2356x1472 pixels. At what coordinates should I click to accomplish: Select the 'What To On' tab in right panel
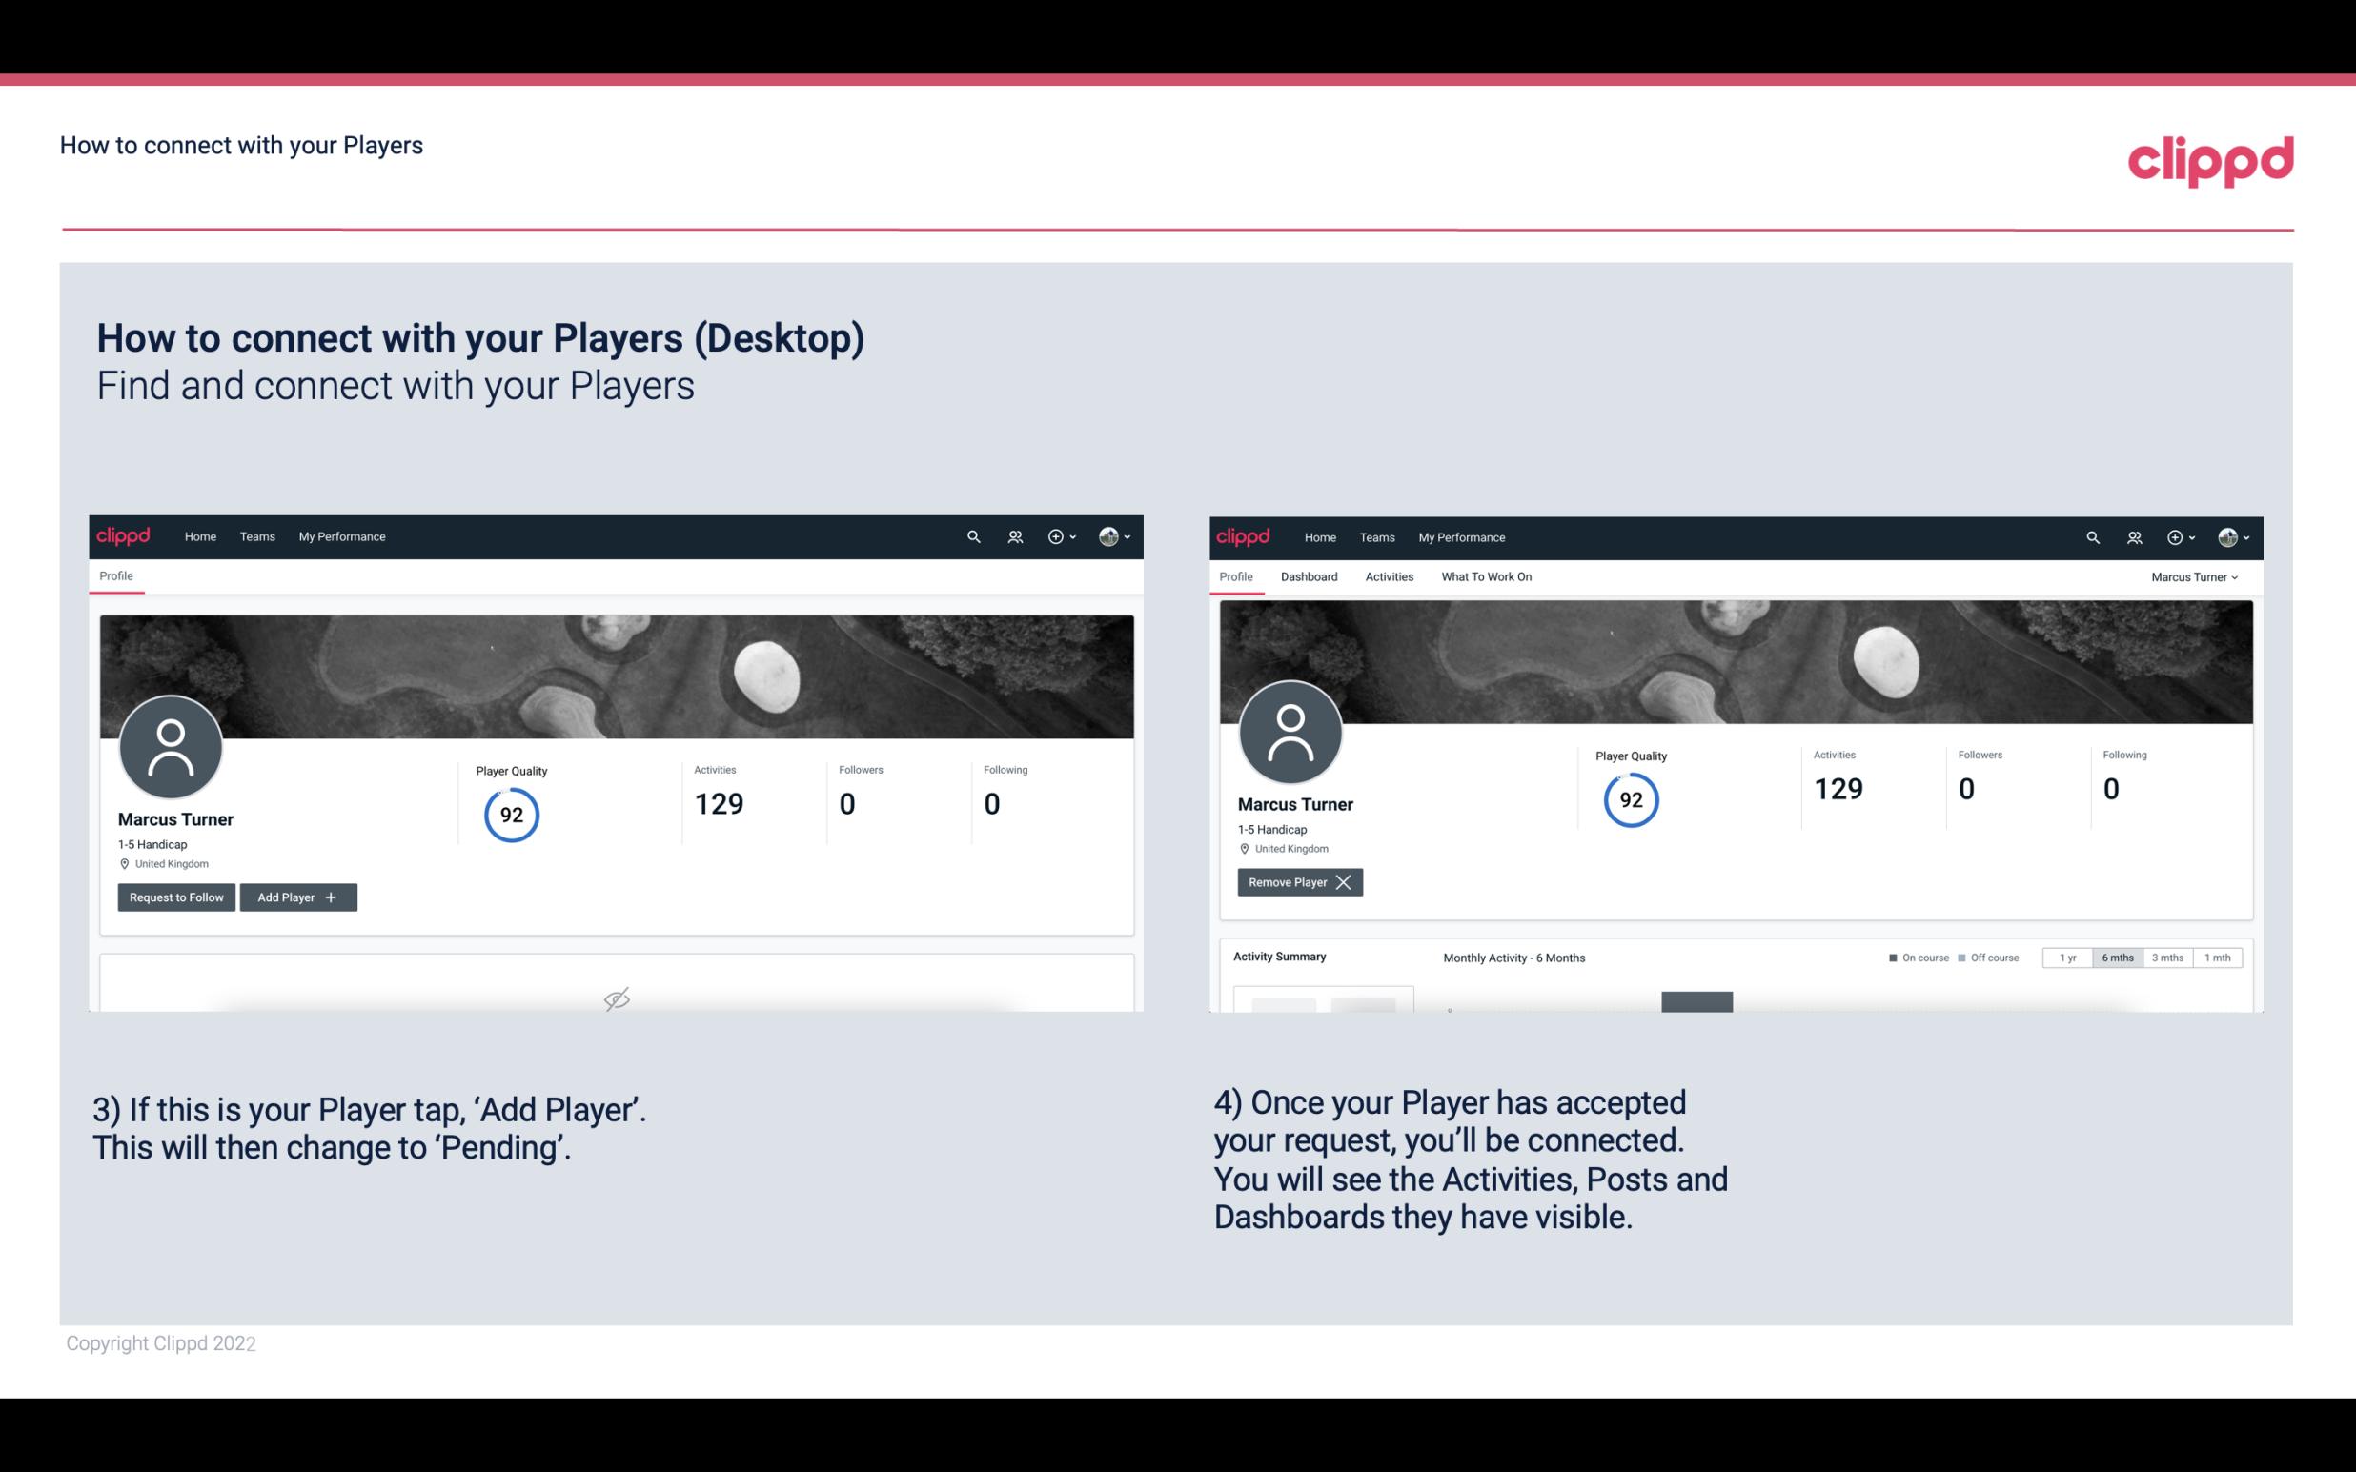(1486, 576)
